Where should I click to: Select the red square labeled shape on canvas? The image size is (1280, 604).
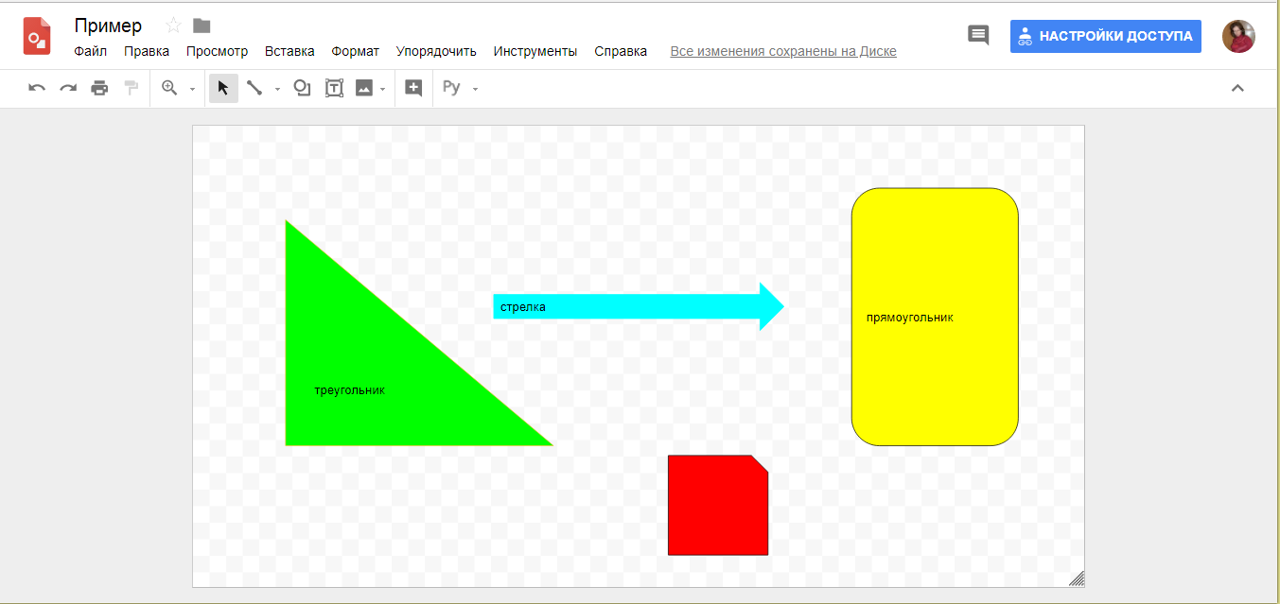[x=718, y=506]
